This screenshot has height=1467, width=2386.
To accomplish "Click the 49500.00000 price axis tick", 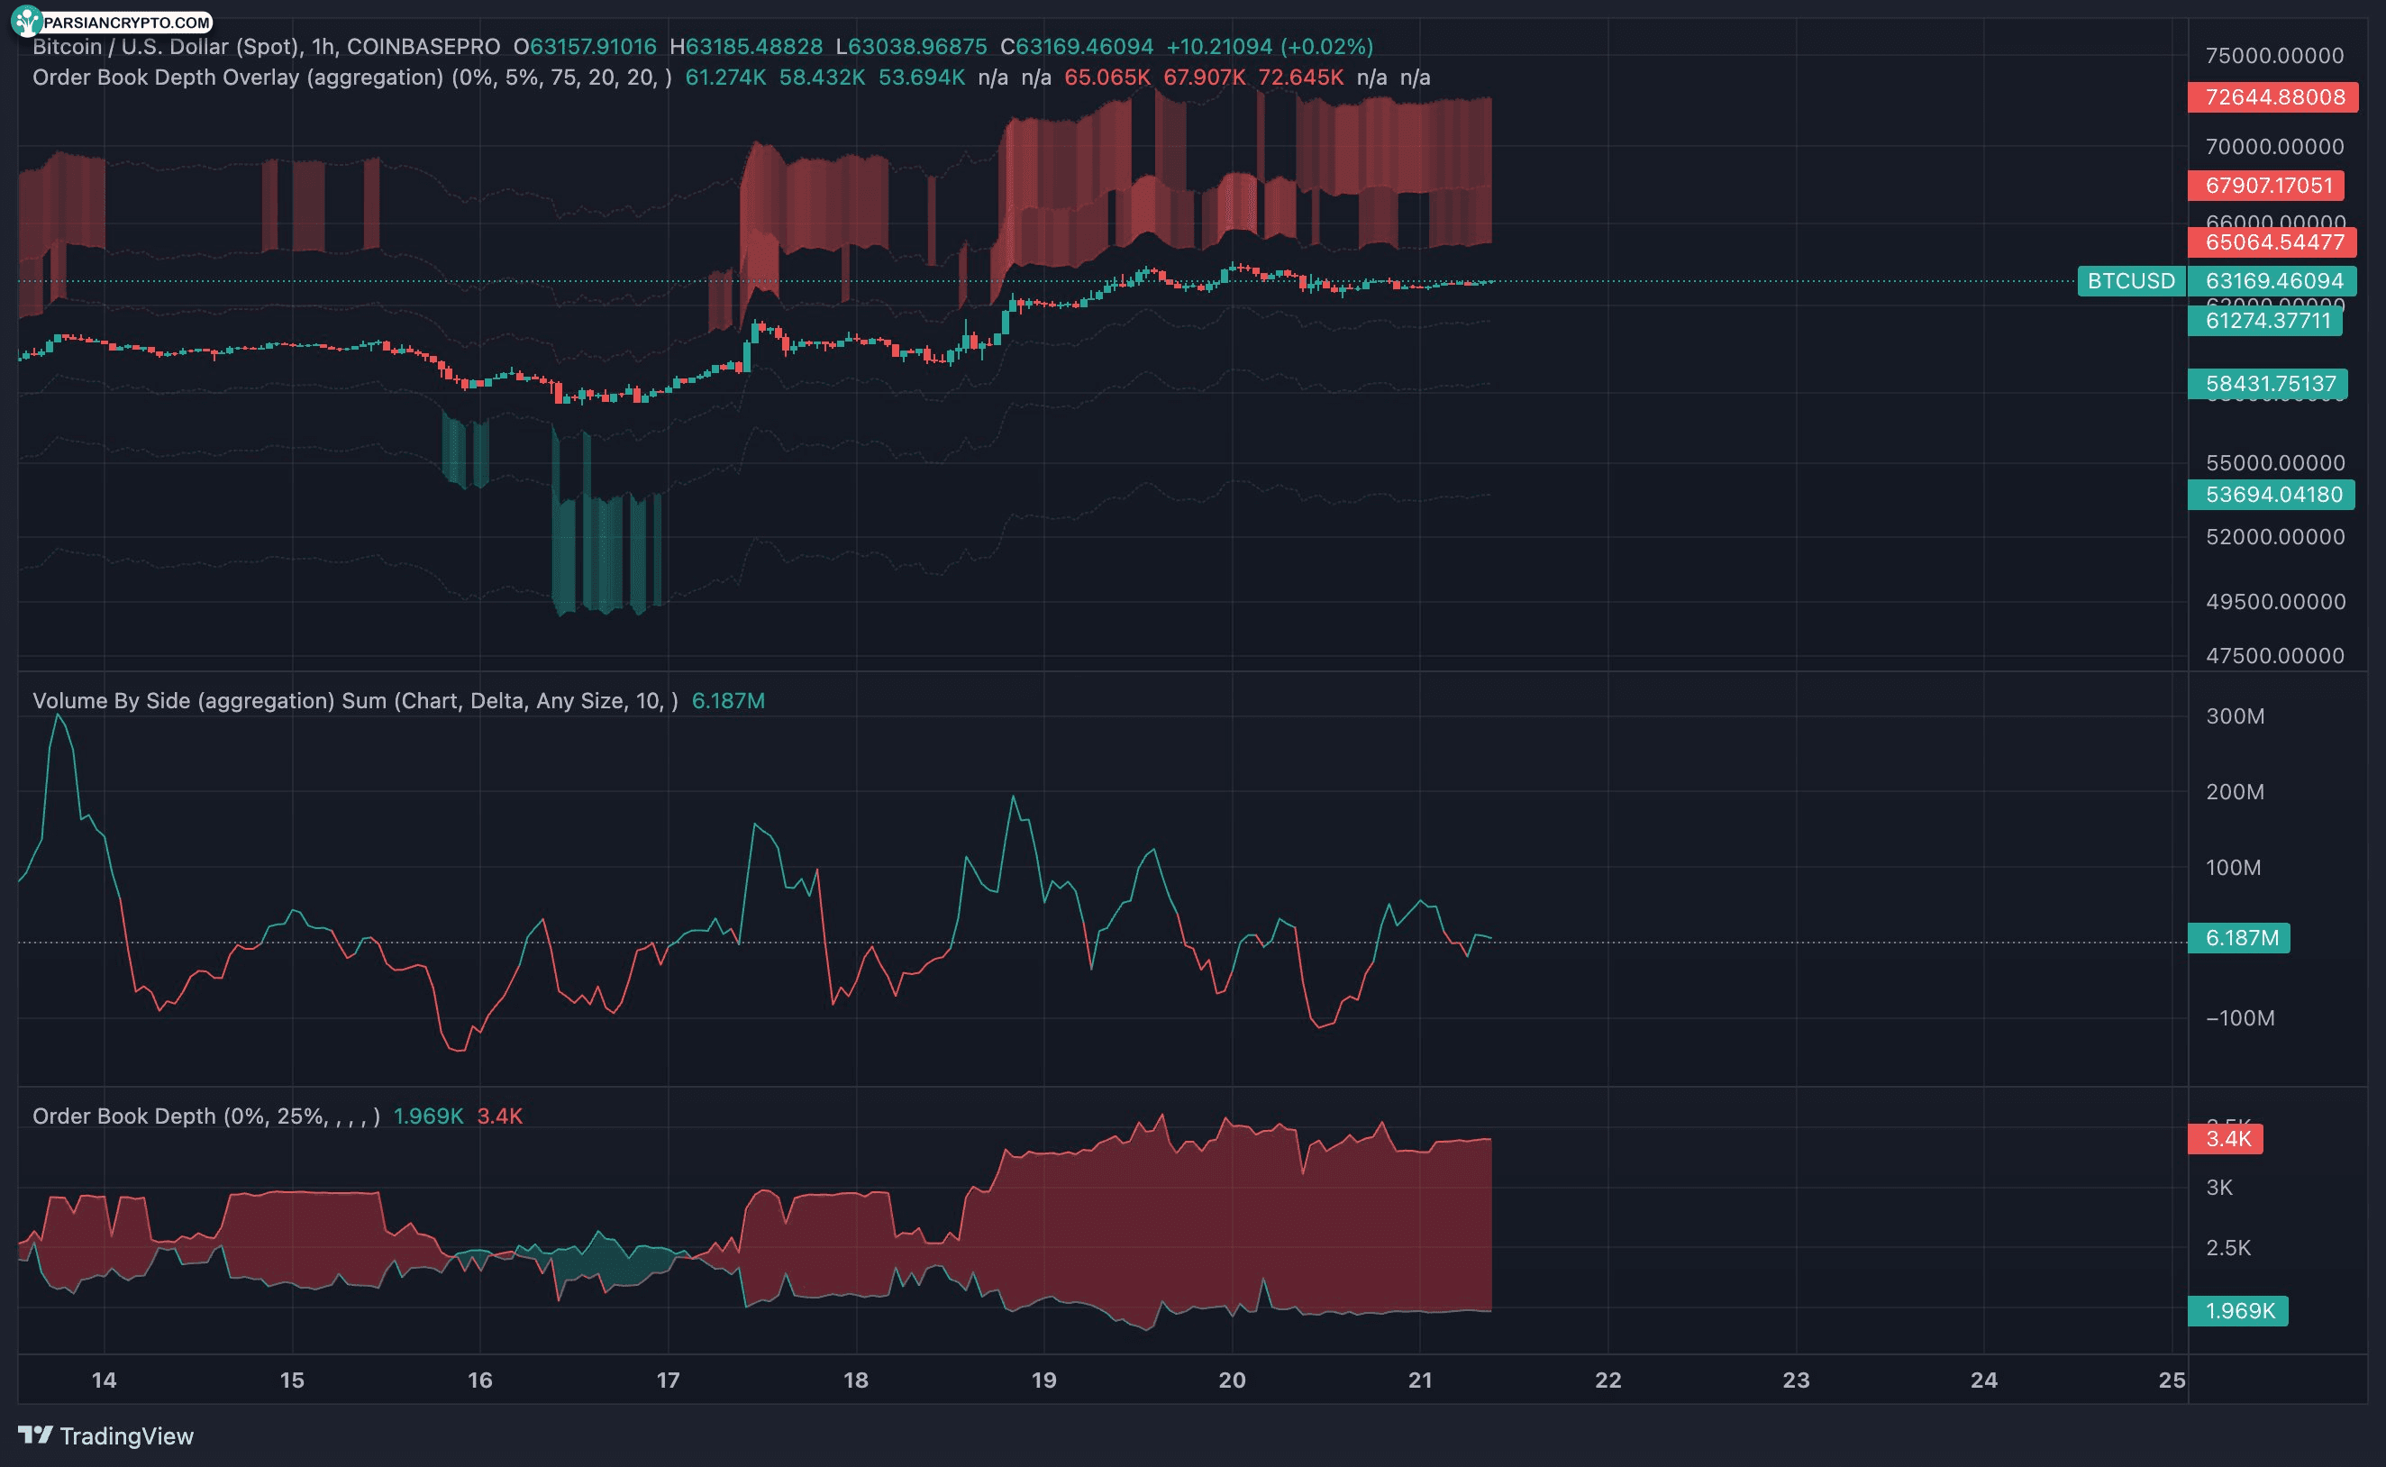I will 2274,602.
